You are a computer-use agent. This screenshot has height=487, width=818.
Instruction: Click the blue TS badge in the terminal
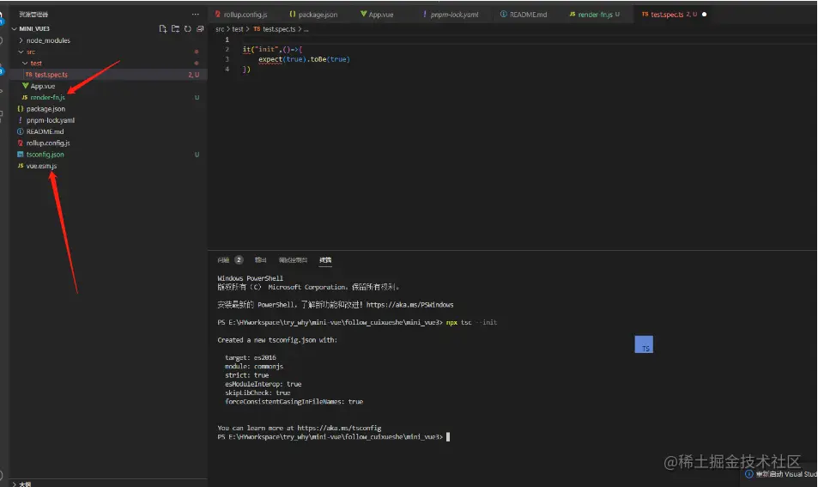644,344
